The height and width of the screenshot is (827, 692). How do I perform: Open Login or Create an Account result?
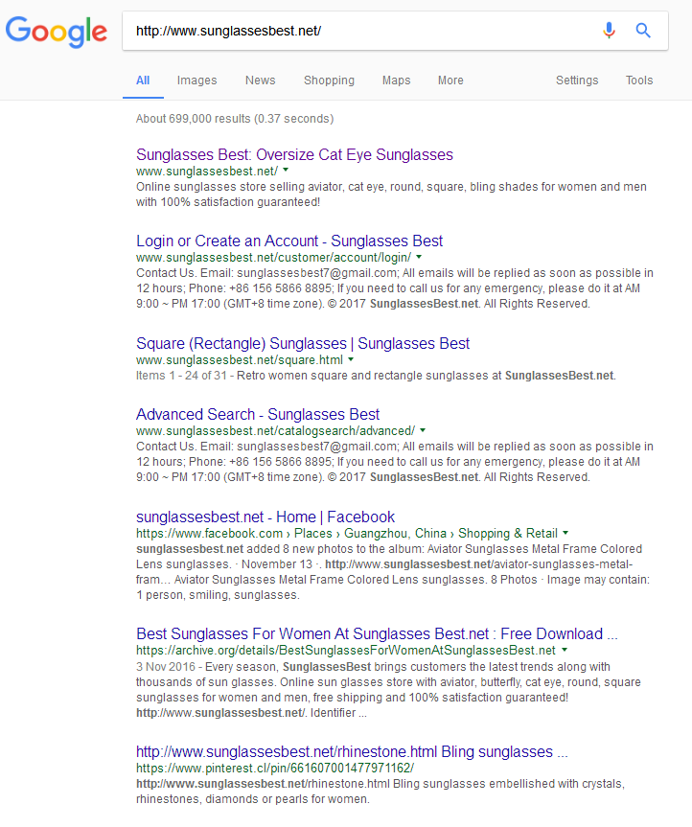click(289, 241)
